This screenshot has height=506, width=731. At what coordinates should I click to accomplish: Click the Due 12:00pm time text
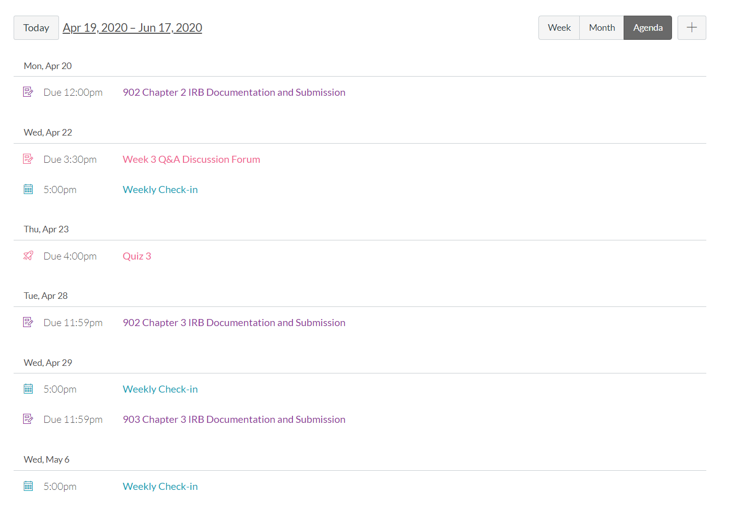[73, 92]
